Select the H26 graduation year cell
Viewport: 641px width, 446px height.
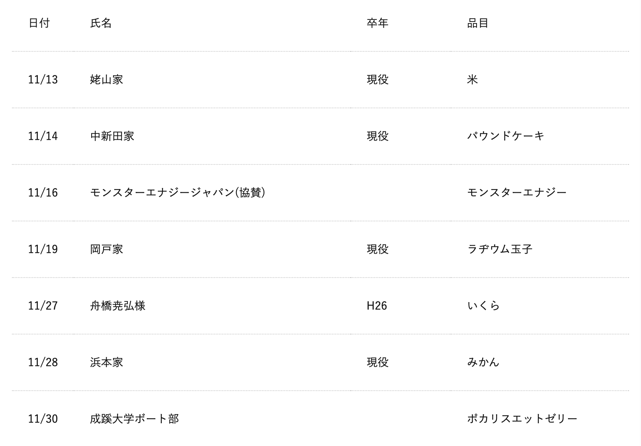[377, 306]
